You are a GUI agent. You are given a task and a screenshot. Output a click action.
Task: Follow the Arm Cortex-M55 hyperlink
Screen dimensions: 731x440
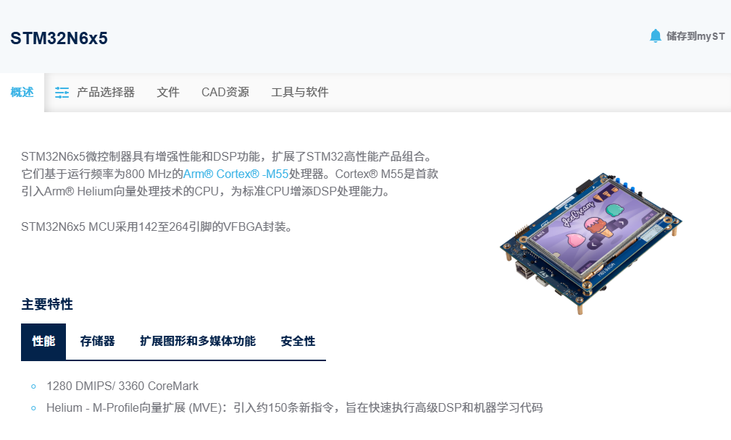(x=236, y=174)
